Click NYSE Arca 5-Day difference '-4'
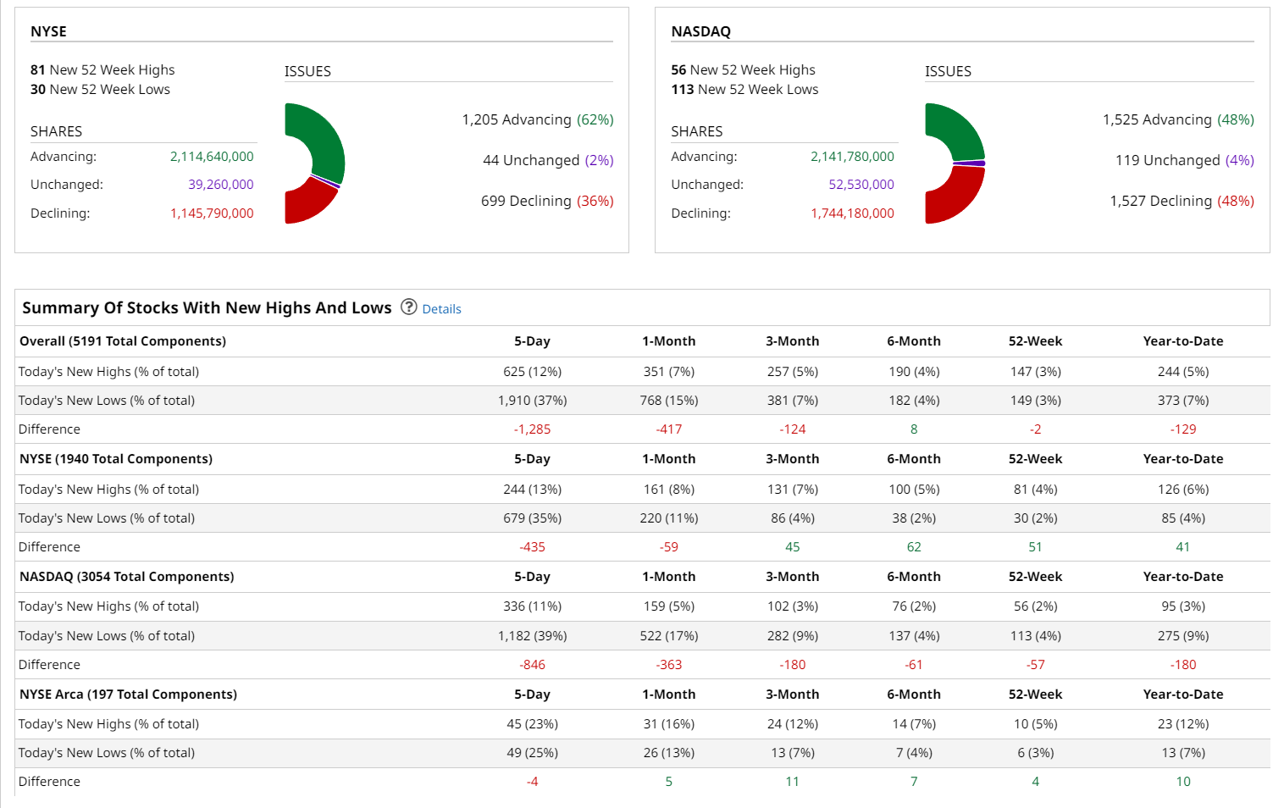Viewport: 1273px width, 808px height. 532,782
